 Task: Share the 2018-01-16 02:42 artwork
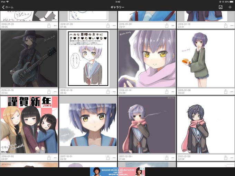coord(108,91)
